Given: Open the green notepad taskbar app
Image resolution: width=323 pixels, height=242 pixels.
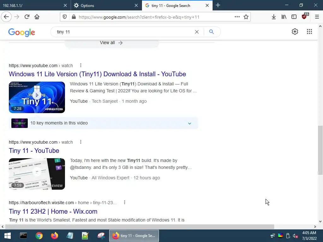Looking at the screenshot, I should point(85,236).
